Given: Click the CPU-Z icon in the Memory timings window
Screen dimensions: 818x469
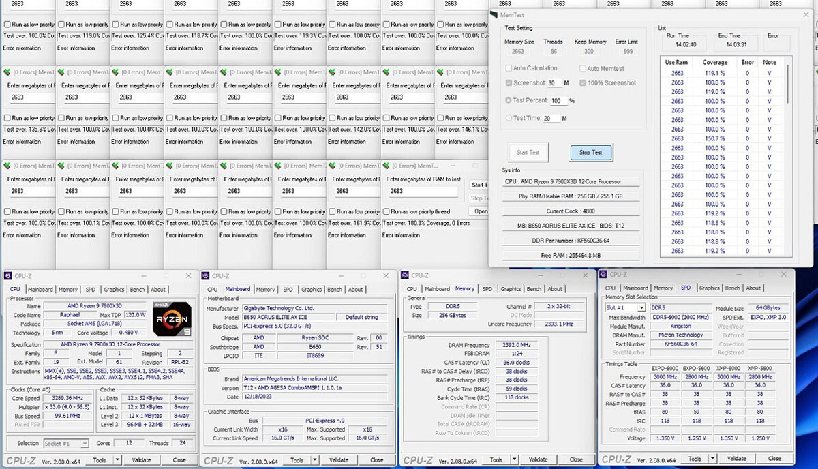Looking at the screenshot, I should 406,275.
